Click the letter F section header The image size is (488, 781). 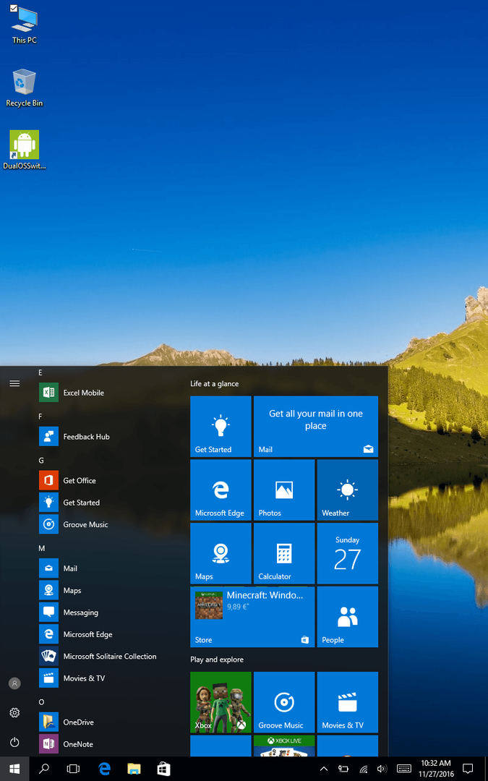click(40, 416)
